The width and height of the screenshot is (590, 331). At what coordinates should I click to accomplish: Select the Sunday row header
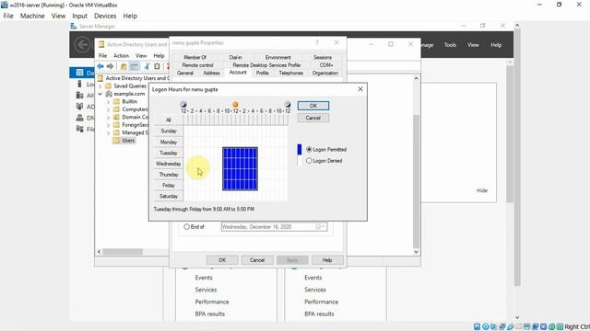pos(168,131)
